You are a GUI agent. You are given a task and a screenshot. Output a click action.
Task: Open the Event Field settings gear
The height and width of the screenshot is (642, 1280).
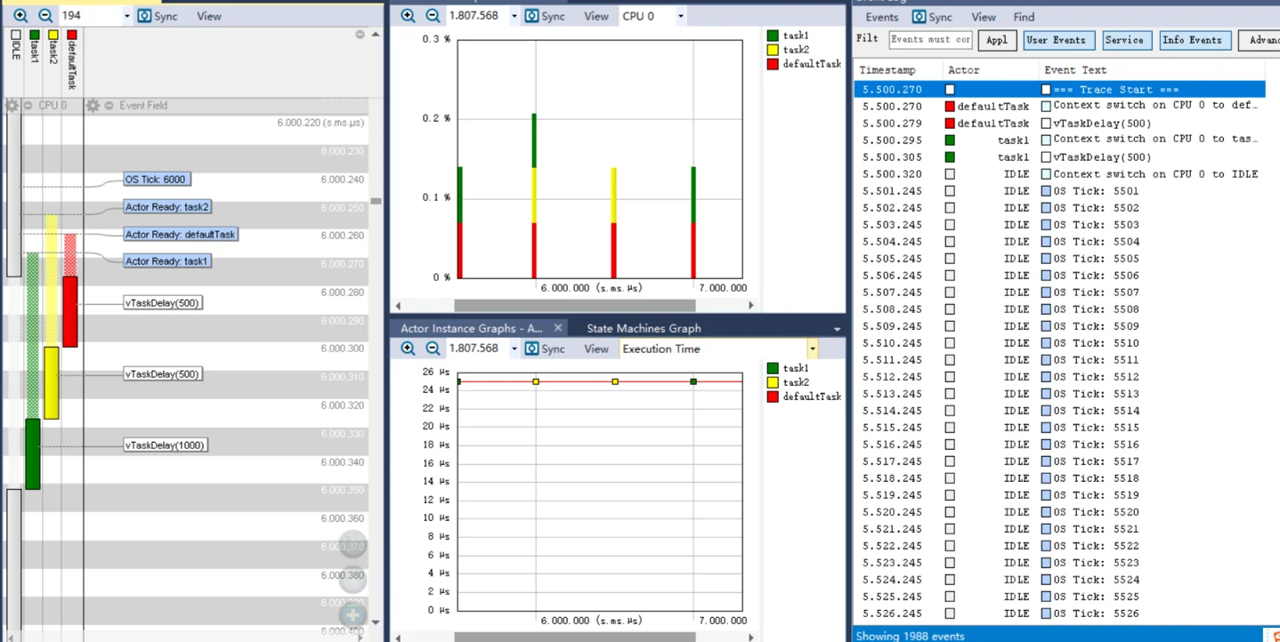93,105
